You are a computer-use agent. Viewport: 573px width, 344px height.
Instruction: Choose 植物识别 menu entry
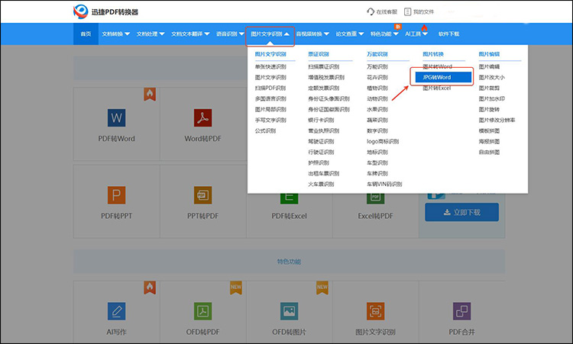click(x=377, y=88)
